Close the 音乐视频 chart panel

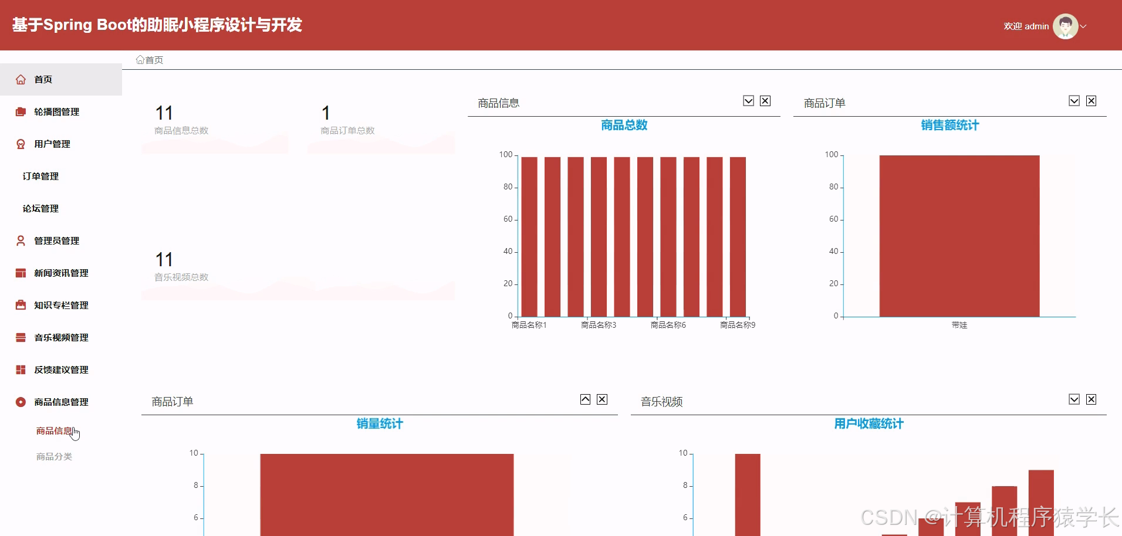tap(1091, 399)
